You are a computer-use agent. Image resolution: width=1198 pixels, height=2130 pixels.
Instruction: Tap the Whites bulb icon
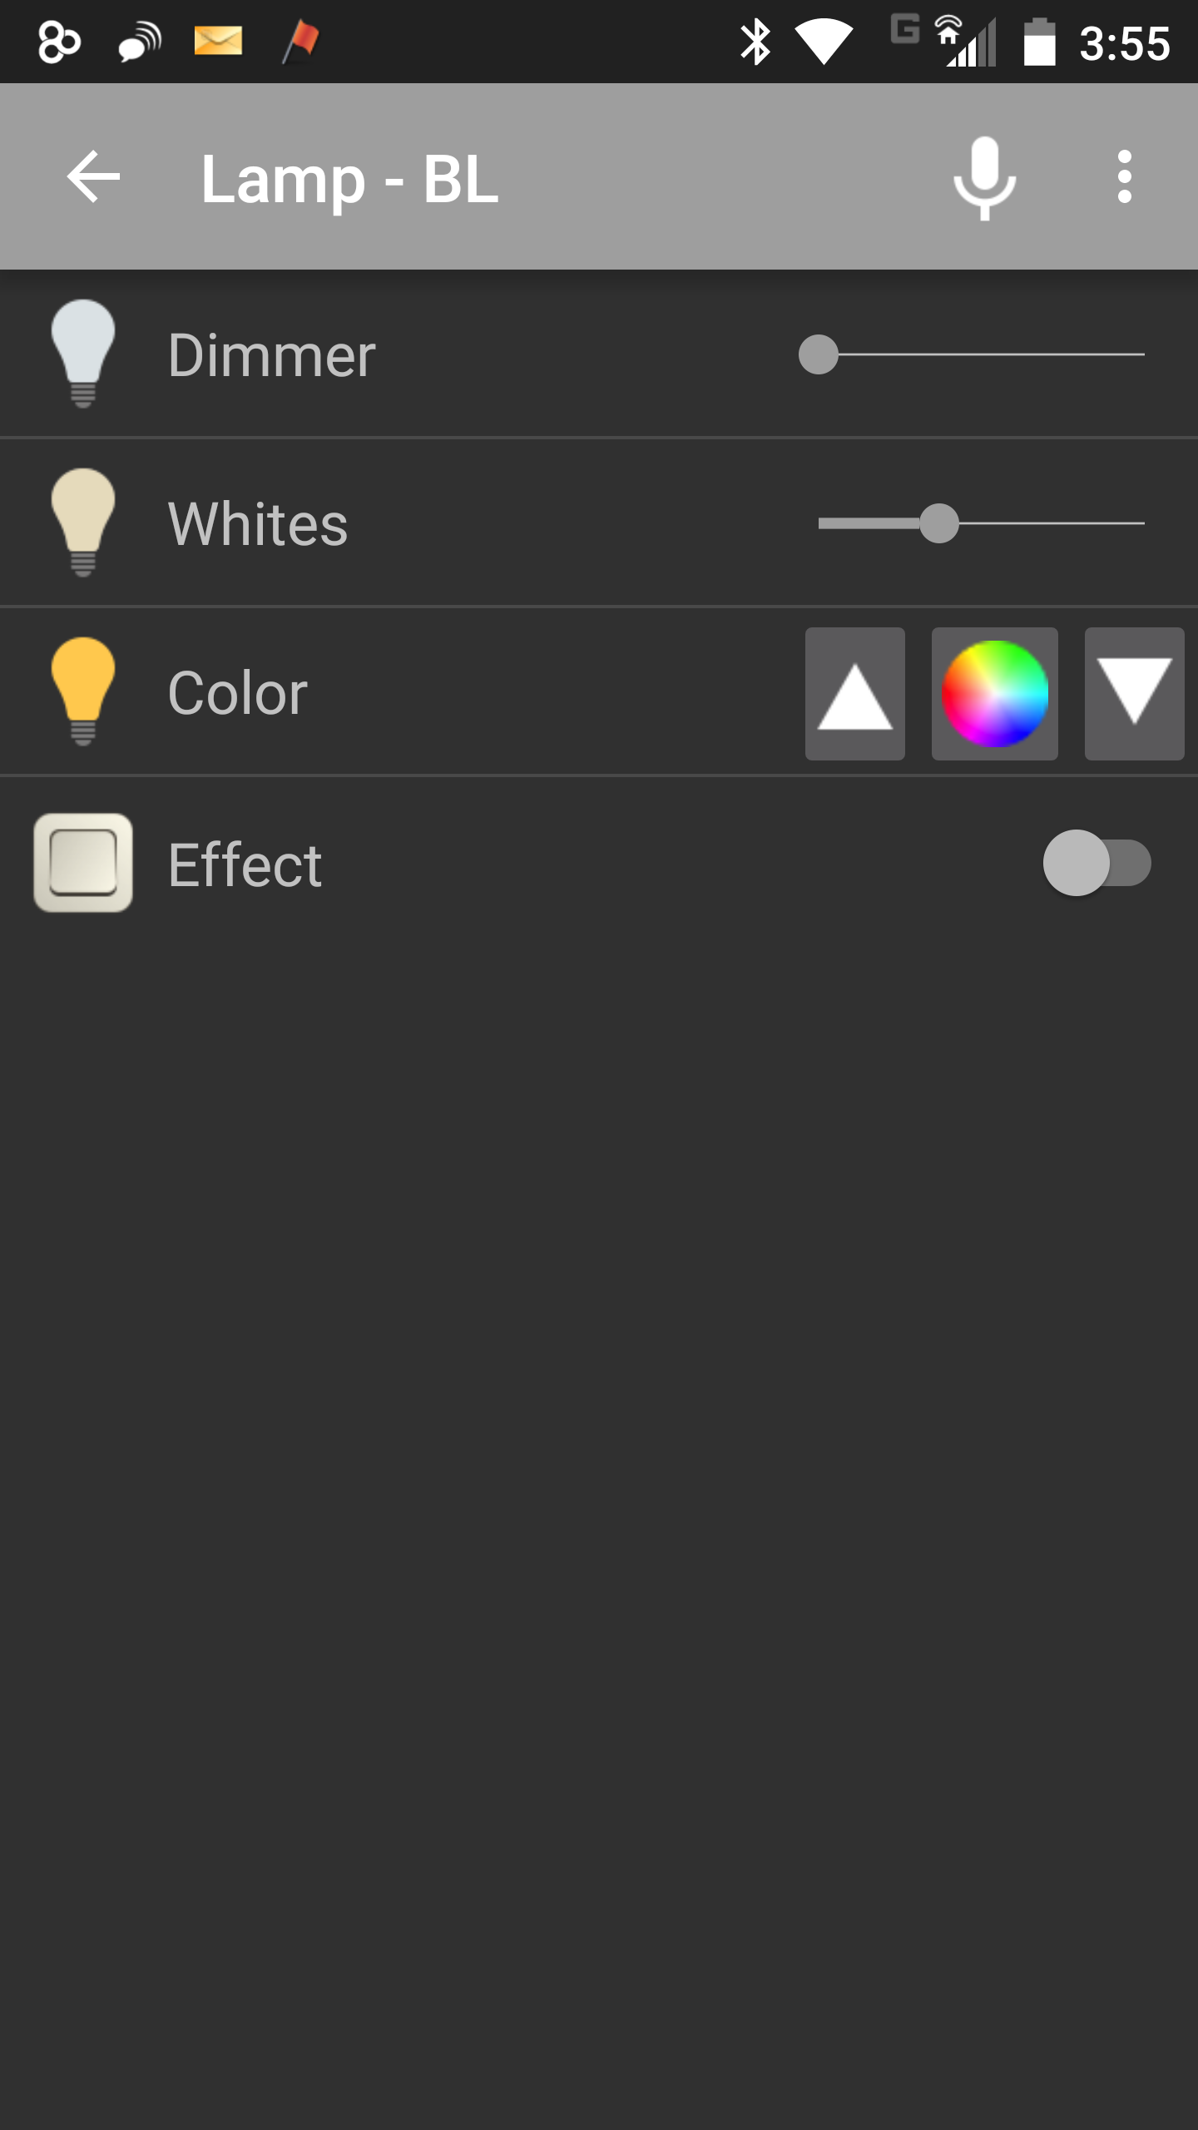click(82, 523)
